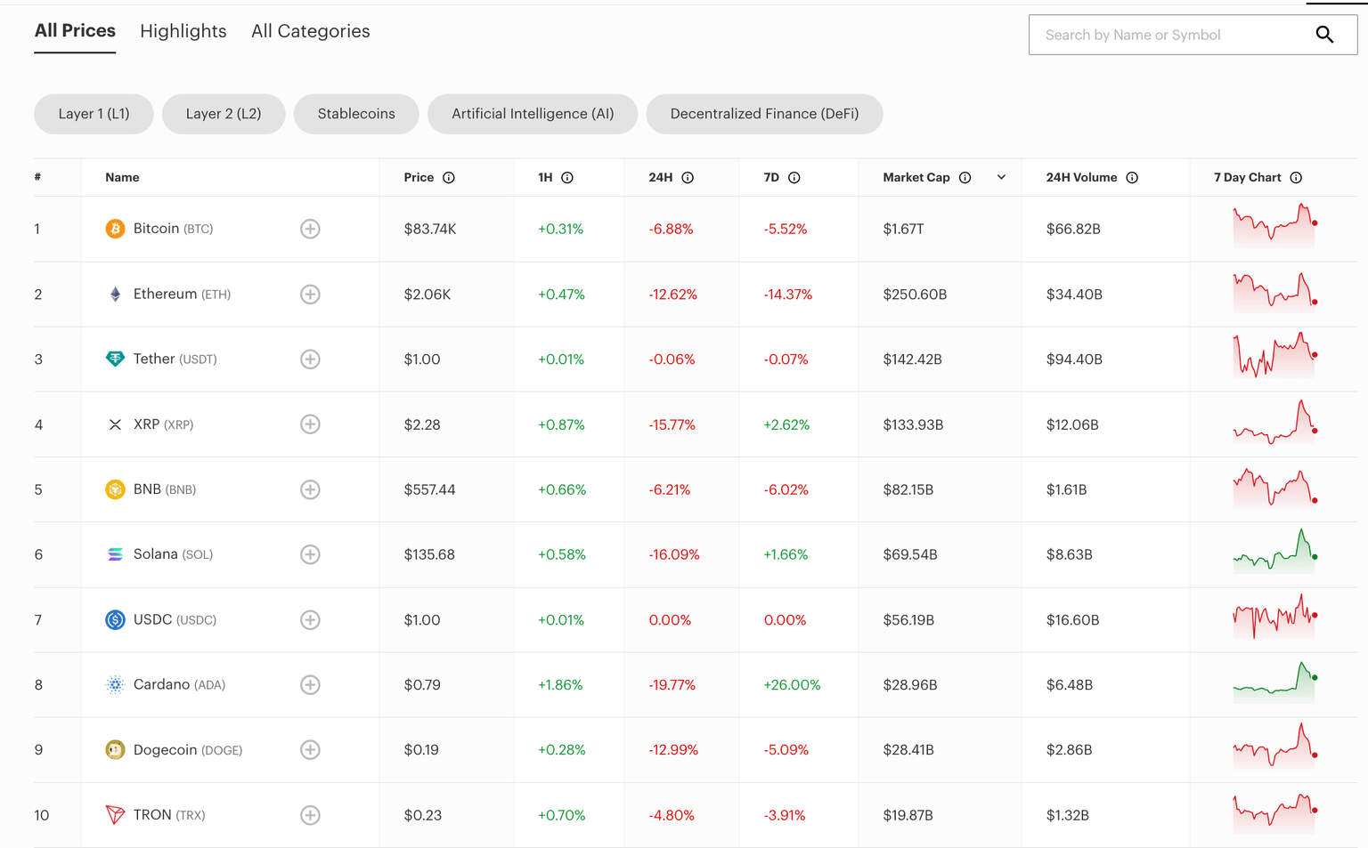This screenshot has width=1368, height=848.
Task: Add Bitcoin to watchlist via its plus icon
Action: [x=310, y=229]
